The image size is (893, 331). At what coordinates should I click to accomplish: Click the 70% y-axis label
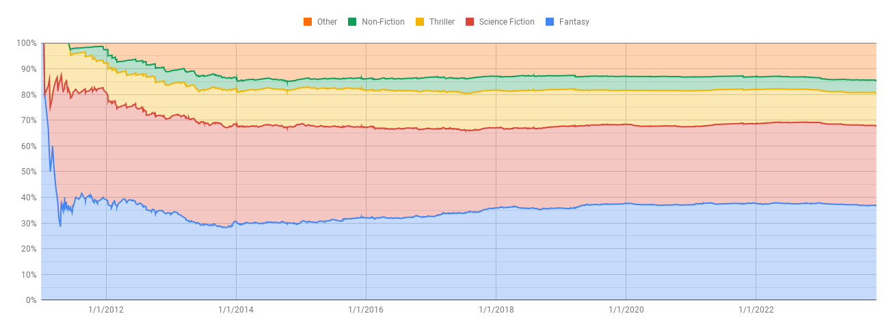coord(28,120)
